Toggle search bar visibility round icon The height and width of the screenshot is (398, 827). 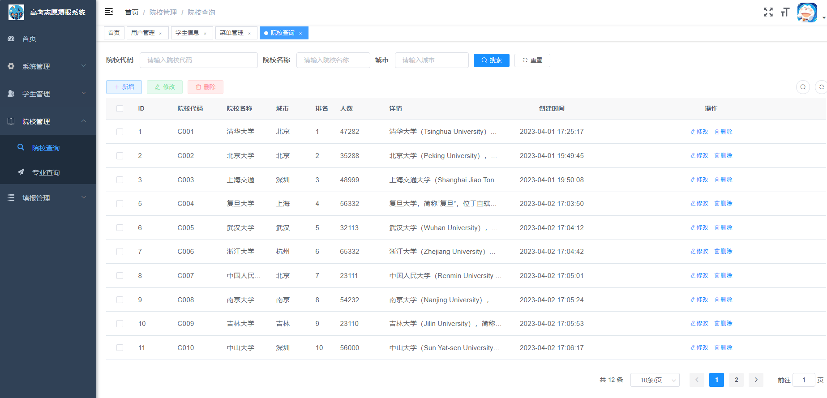pos(803,87)
